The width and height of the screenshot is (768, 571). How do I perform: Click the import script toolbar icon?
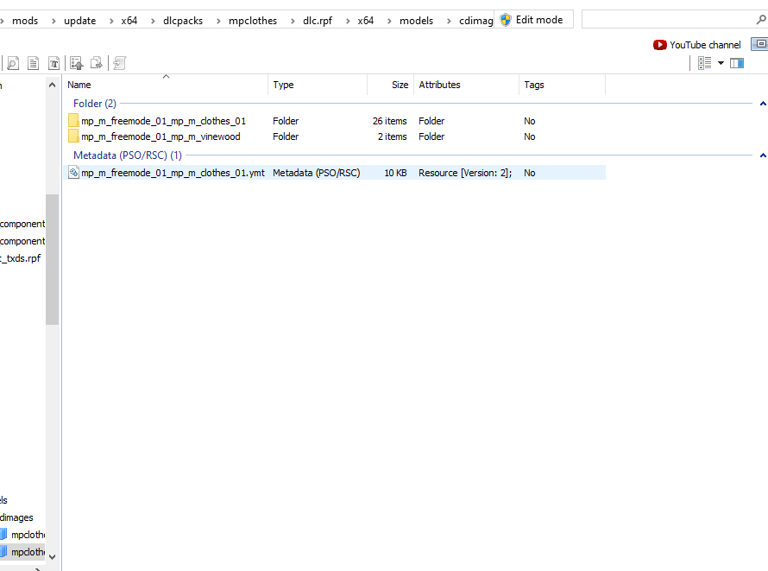[x=119, y=63]
